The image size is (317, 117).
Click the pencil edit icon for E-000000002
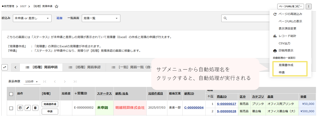click(x=28, y=108)
